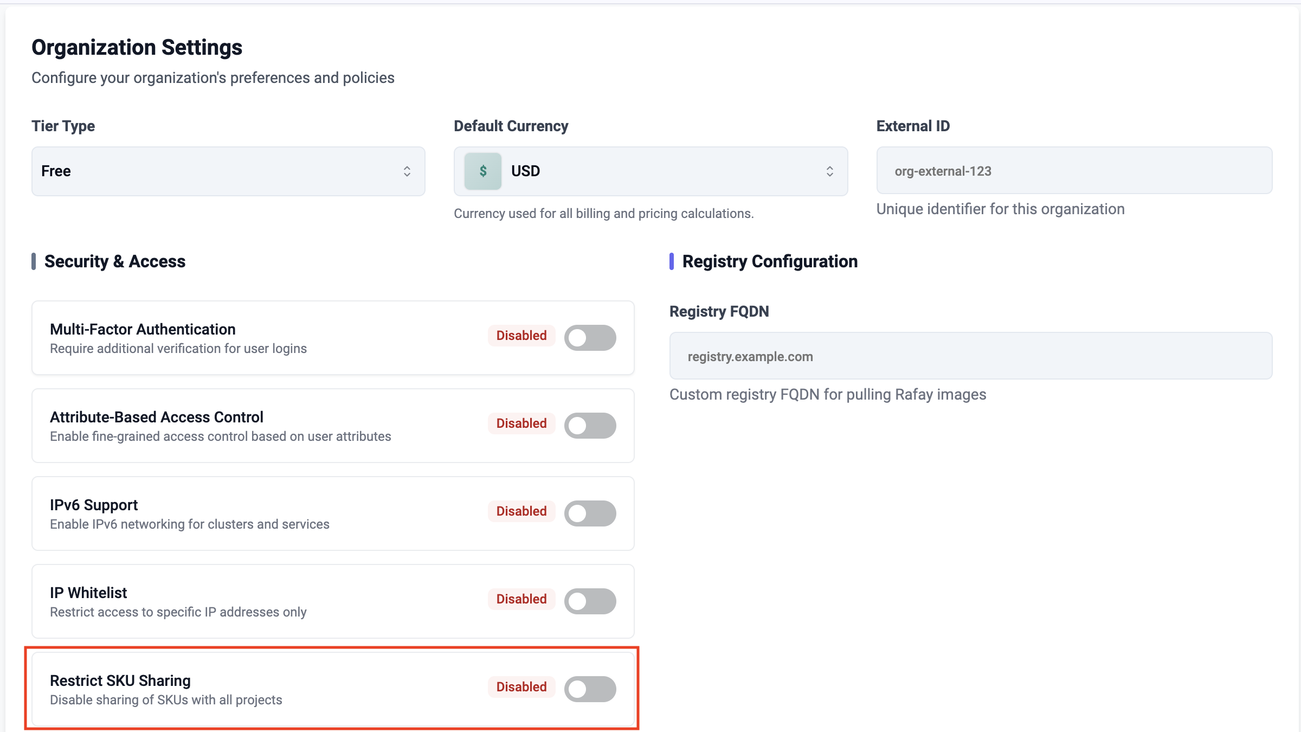
Task: Switch on Restrict SKU Sharing
Action: (590, 689)
